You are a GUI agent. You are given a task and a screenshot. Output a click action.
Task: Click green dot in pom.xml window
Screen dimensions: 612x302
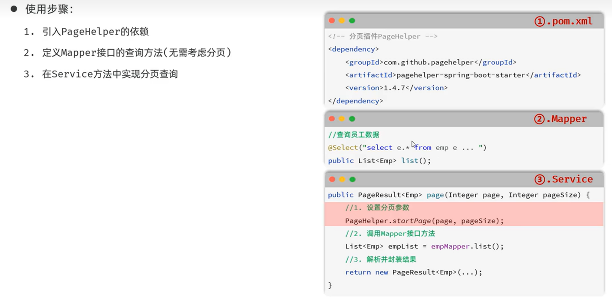352,21
